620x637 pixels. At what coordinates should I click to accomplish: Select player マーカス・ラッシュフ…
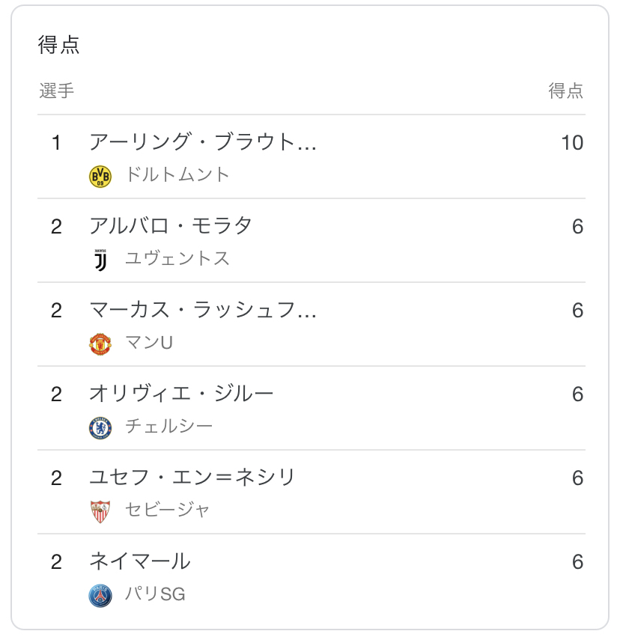click(x=202, y=310)
